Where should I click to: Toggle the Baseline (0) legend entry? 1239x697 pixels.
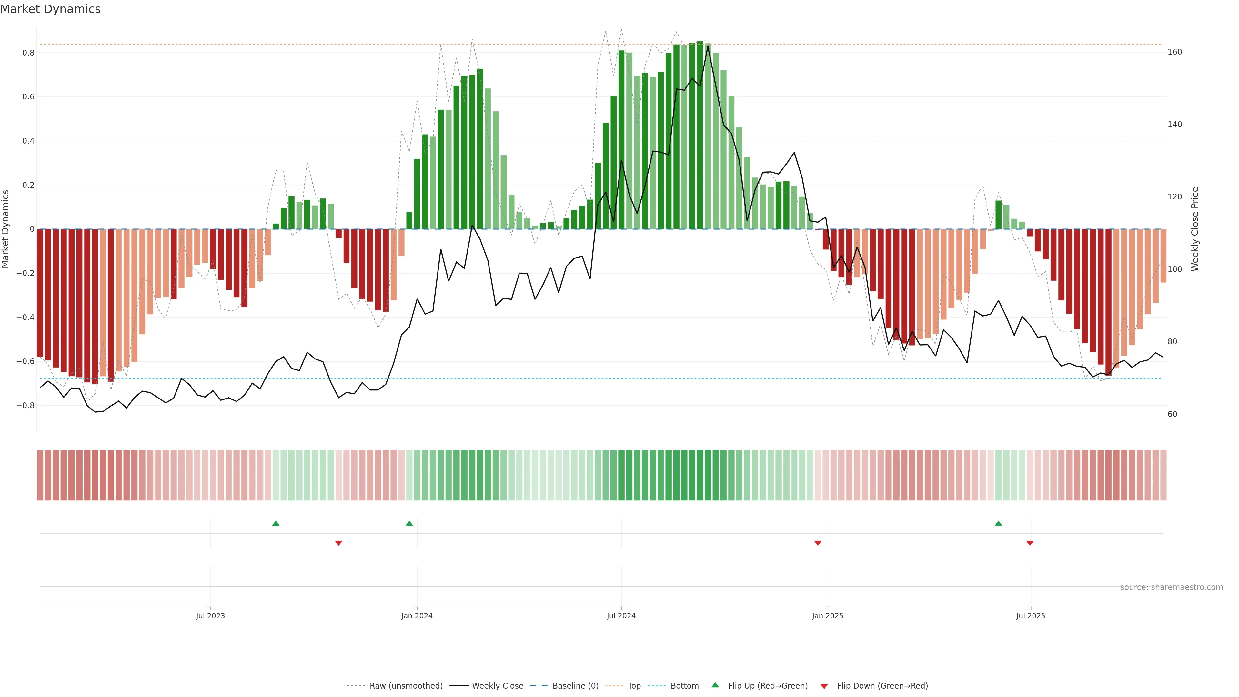click(575, 686)
